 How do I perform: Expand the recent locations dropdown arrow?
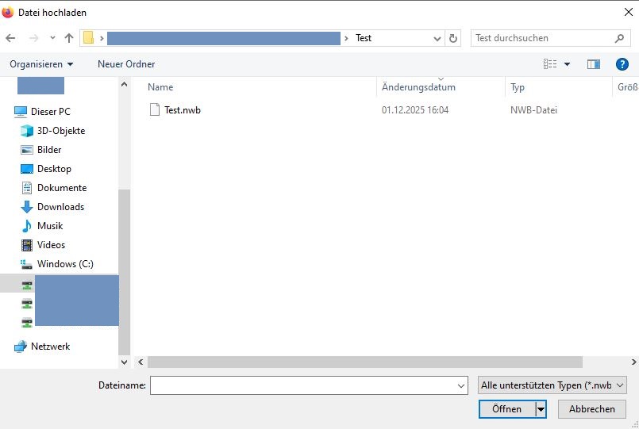pyautogui.click(x=52, y=38)
